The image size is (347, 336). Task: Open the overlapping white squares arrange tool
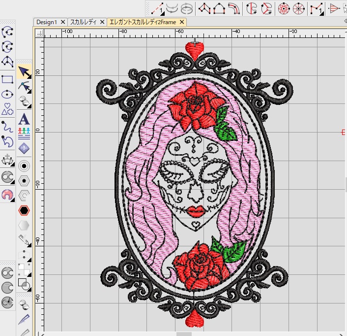pyautogui.click(x=24, y=269)
